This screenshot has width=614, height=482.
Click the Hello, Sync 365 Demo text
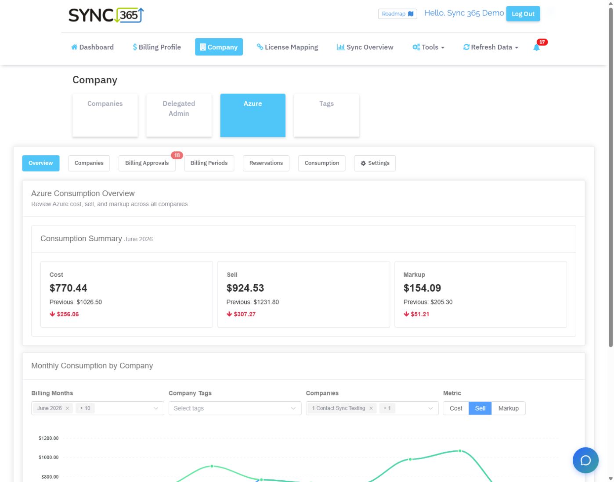464,13
